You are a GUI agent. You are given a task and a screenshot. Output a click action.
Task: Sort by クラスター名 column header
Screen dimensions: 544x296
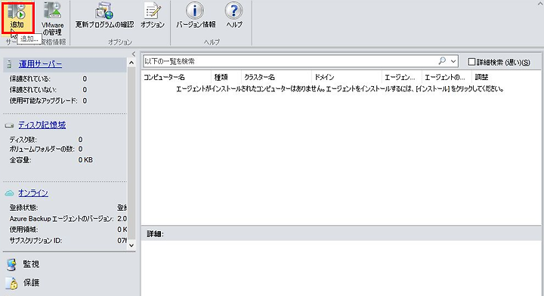(x=277, y=77)
